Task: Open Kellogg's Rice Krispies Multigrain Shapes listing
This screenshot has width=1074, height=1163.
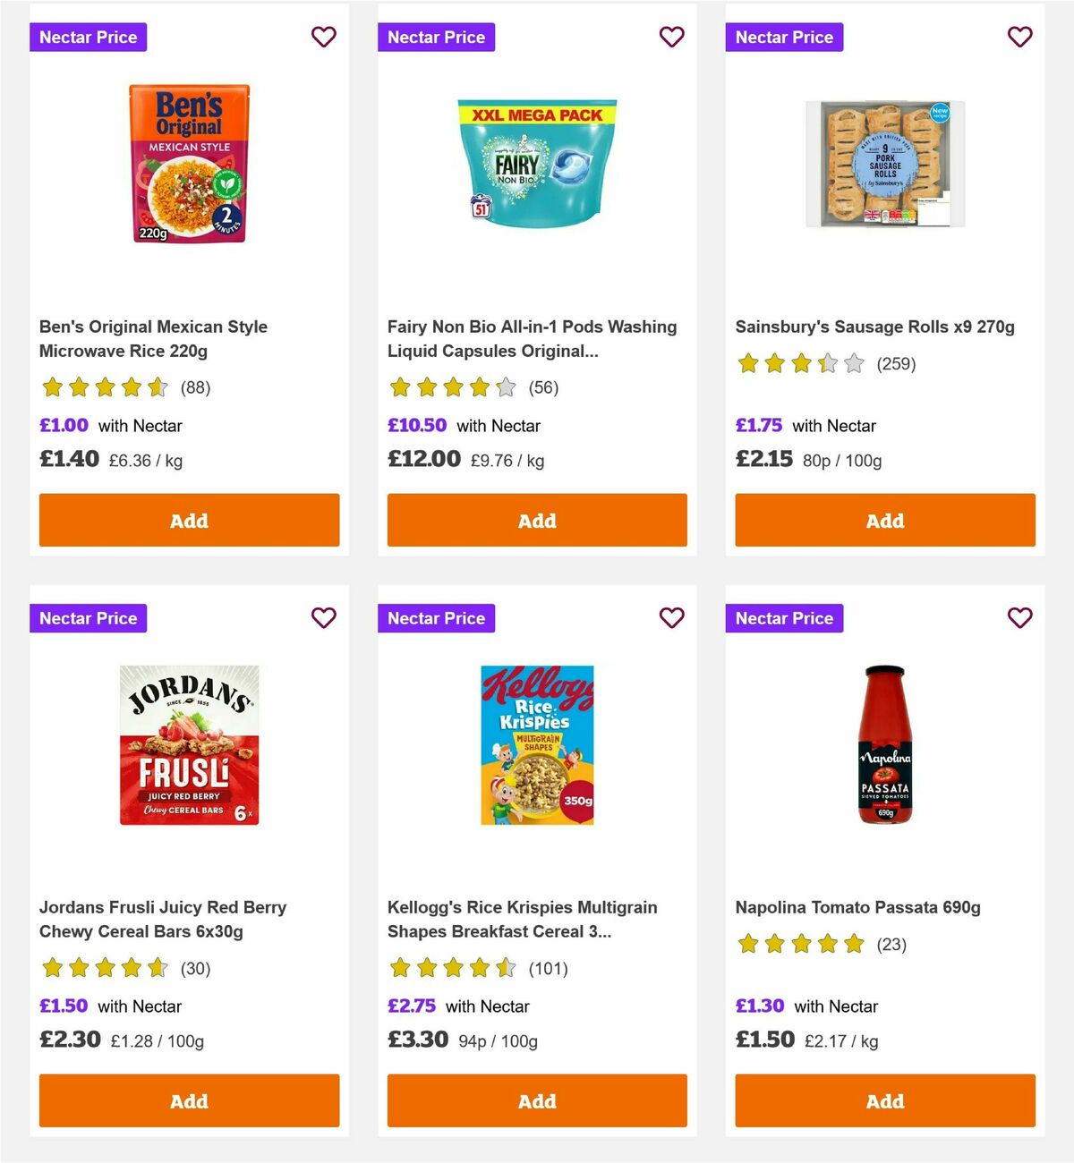Action: click(x=522, y=919)
